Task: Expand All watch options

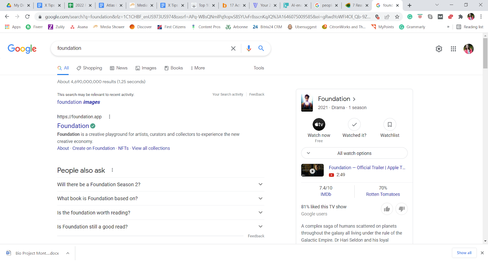Action: click(354, 153)
